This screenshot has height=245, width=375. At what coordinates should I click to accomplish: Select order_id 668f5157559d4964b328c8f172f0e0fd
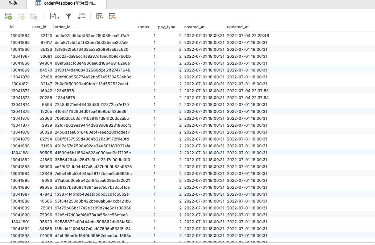tap(92, 139)
